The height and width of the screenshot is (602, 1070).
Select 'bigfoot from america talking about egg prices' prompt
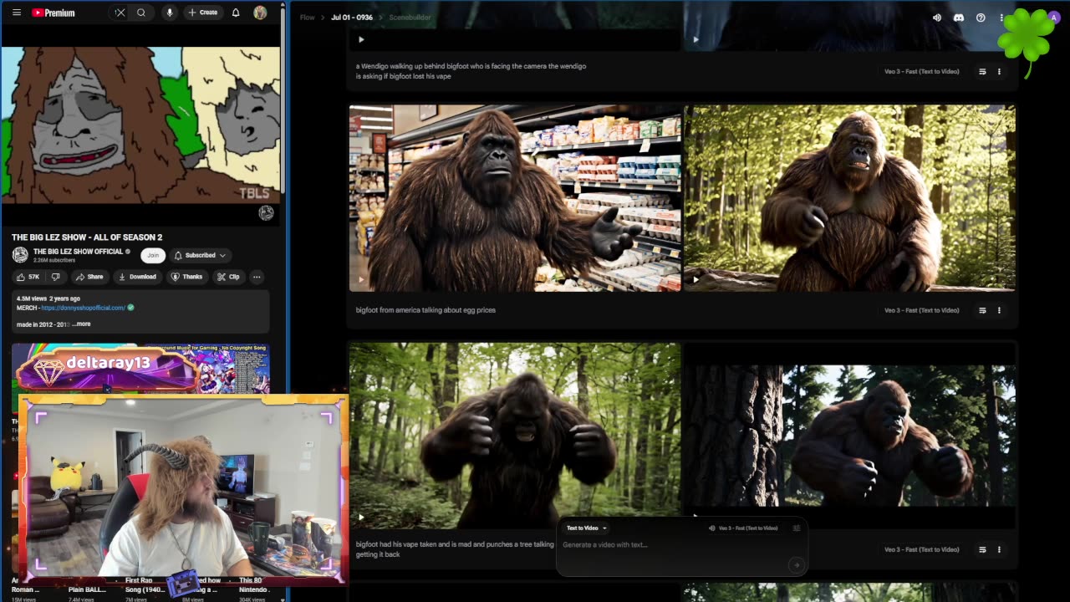click(x=425, y=310)
